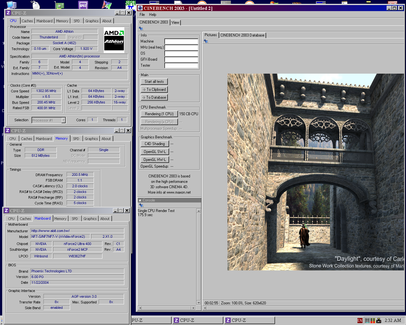Click the pin icon in the Pictures panel
Screen dimensions: 406x325
click(206, 41)
